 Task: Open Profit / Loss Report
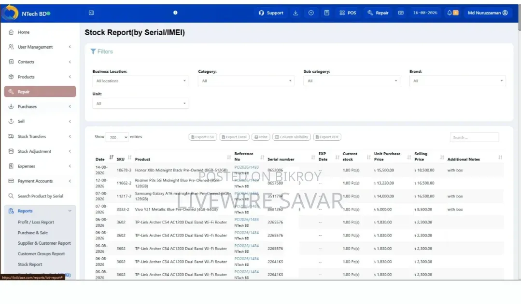pos(36,222)
